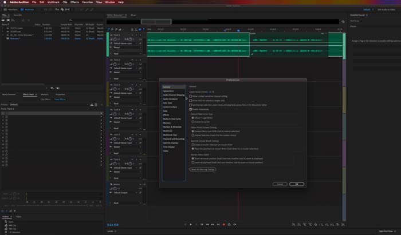
Task: Click Track 1 volume knob
Action: tap(115, 39)
